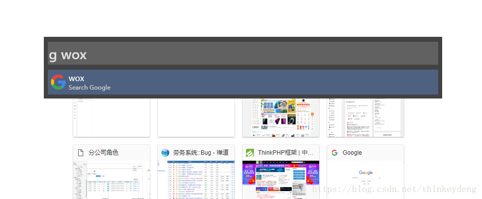Open the 劳务系统::Bug - 禅道 tile title

click(x=201, y=153)
